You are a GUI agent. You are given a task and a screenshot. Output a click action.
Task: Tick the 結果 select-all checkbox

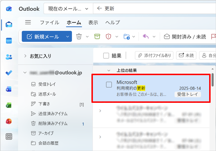point(106,56)
